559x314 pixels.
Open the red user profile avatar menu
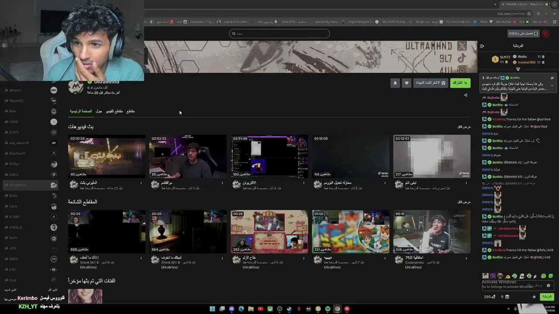[x=545, y=34]
